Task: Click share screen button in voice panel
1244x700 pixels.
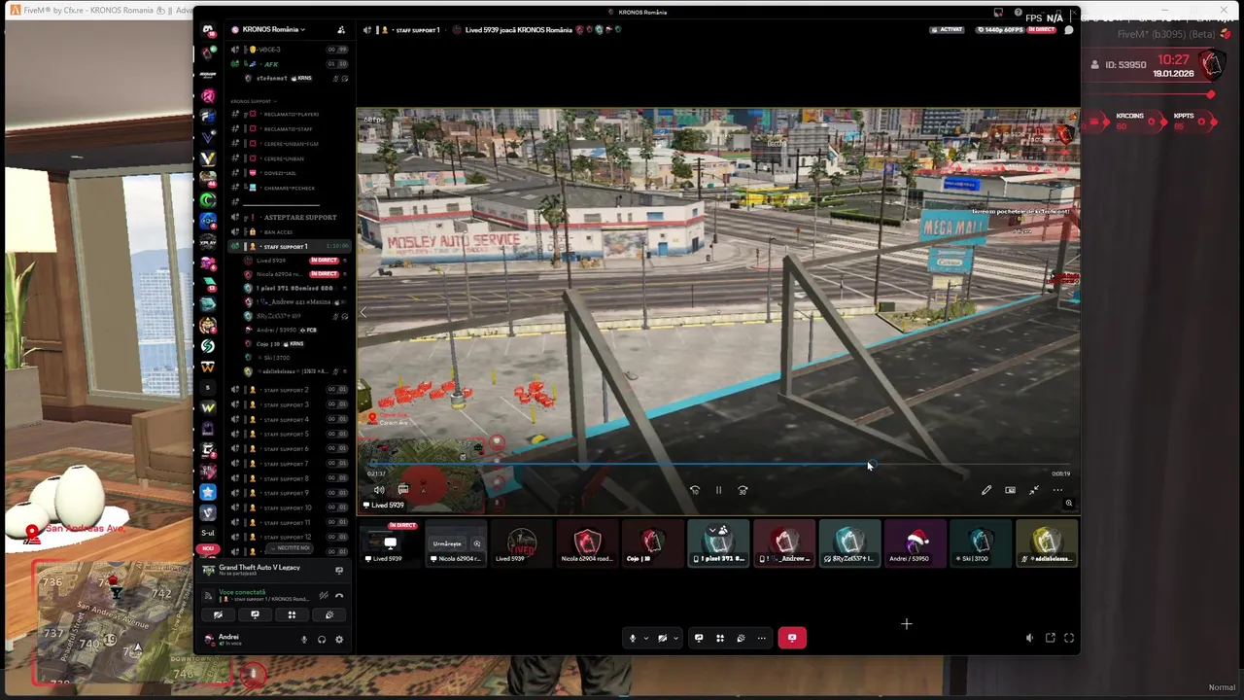Action: [x=255, y=614]
